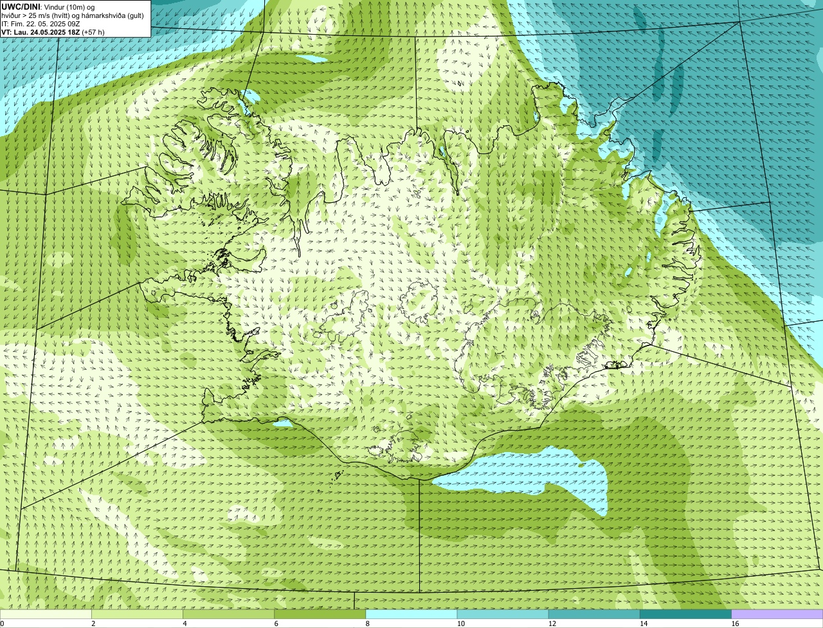Select the 6–8 m/s dark green legend swatch
The image size is (823, 628).
point(320,615)
